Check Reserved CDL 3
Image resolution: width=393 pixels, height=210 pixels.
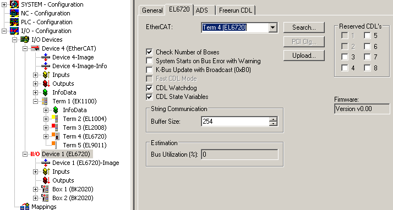pyautogui.click(x=345, y=57)
